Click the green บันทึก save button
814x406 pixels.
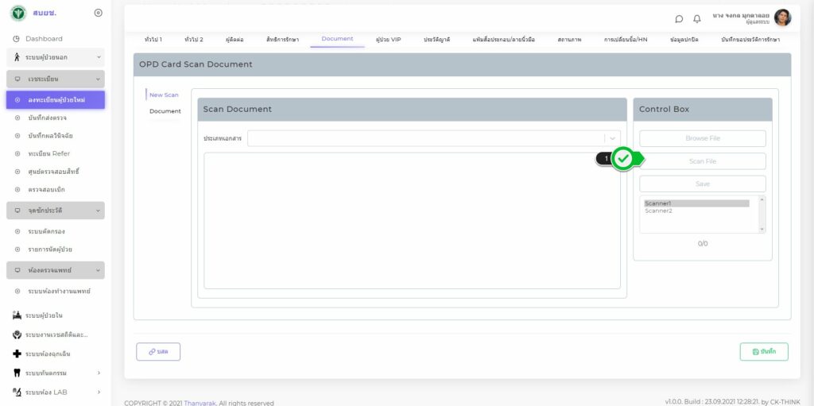click(x=764, y=351)
